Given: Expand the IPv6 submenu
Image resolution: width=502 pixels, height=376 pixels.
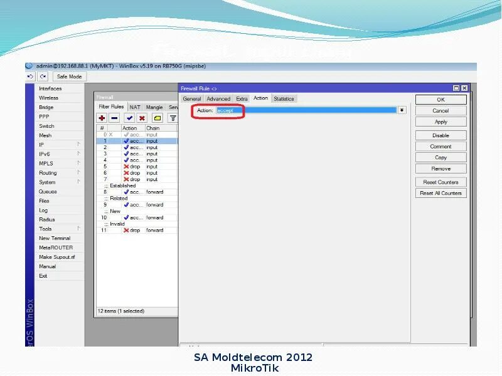Looking at the screenshot, I should (59, 154).
